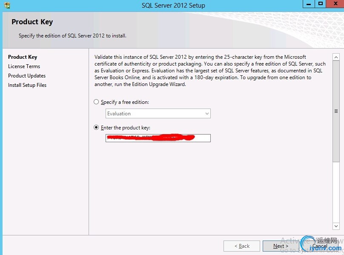Screen dimensions: 344x255
Task: Click the vertical scrollbar thumb
Action: click(x=336, y=111)
